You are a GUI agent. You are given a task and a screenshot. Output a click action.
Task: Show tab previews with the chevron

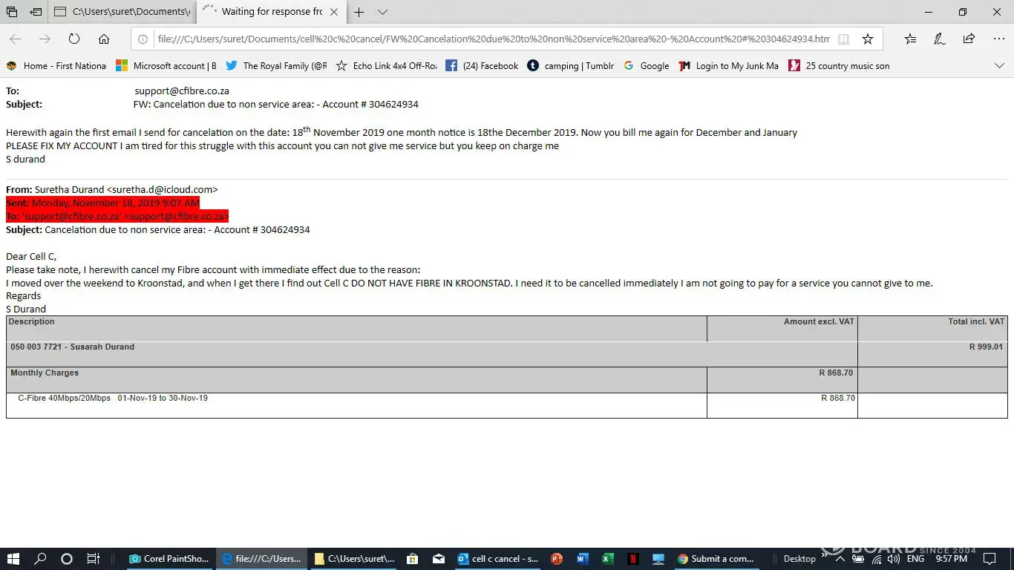point(382,12)
